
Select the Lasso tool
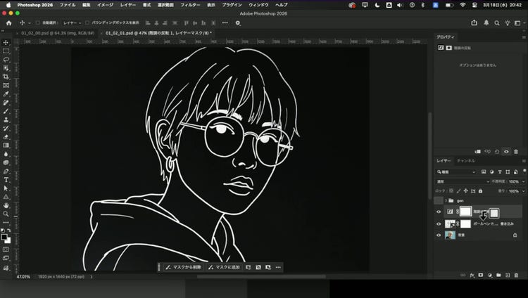6,60
